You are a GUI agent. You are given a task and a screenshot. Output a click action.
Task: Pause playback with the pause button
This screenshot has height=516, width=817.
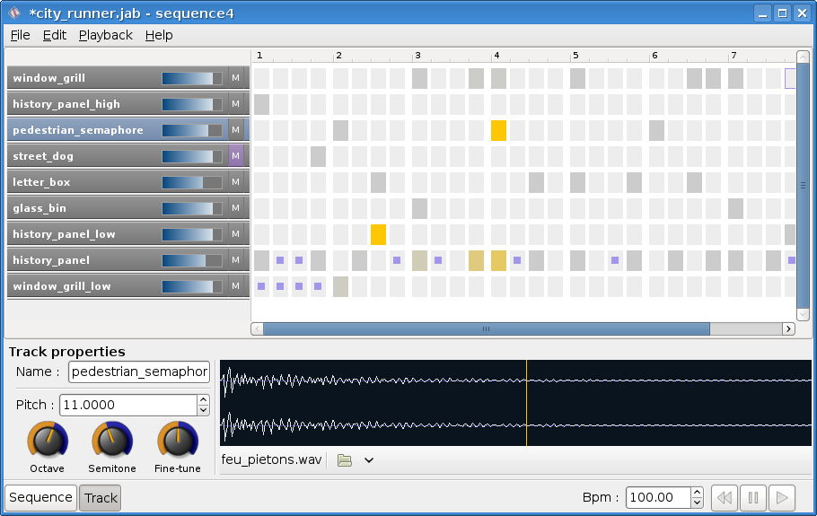click(753, 498)
